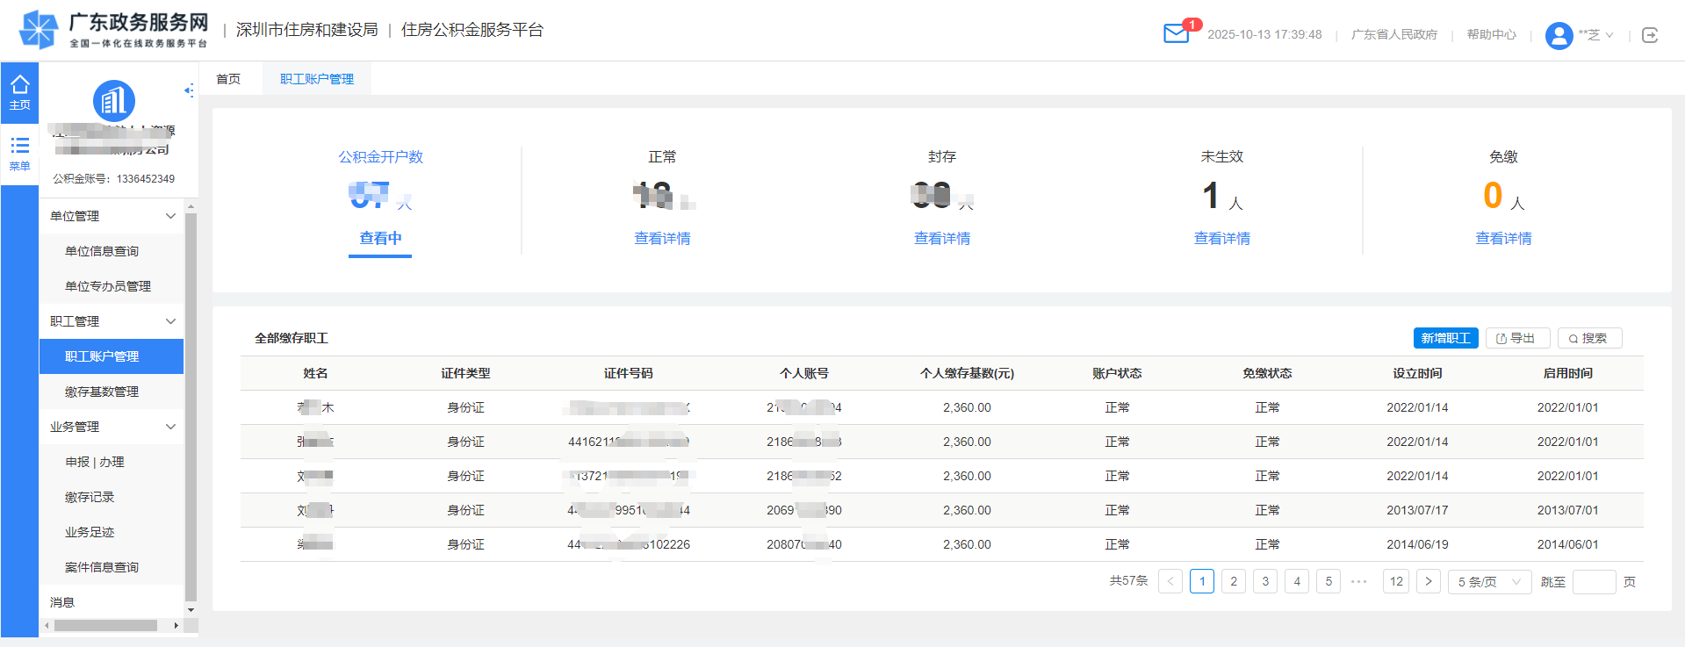The width and height of the screenshot is (1685, 647).
Task: Open the 帮助中心 link
Action: pyautogui.click(x=1492, y=35)
